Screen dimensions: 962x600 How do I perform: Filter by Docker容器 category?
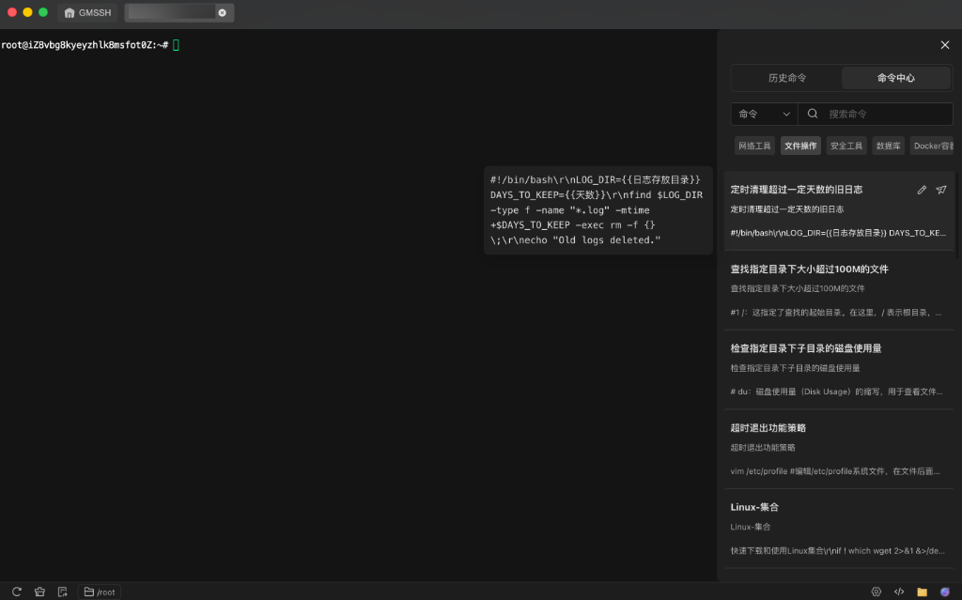coord(932,146)
